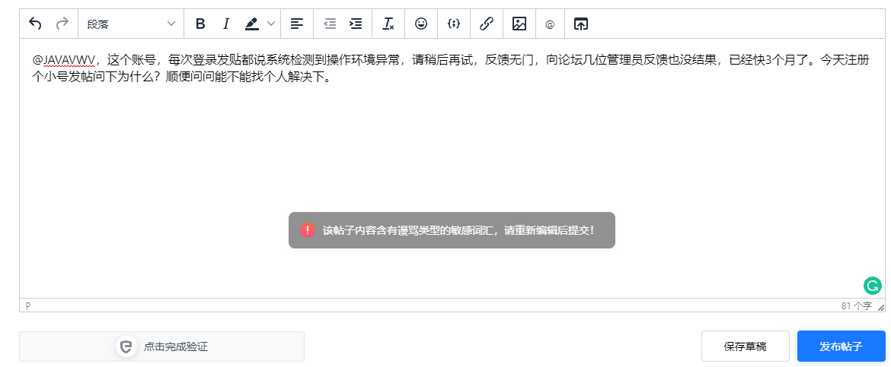
Task: Apply the text highlight color
Action: point(252,24)
